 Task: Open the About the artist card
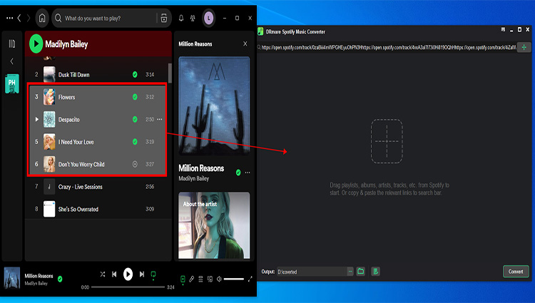214,225
